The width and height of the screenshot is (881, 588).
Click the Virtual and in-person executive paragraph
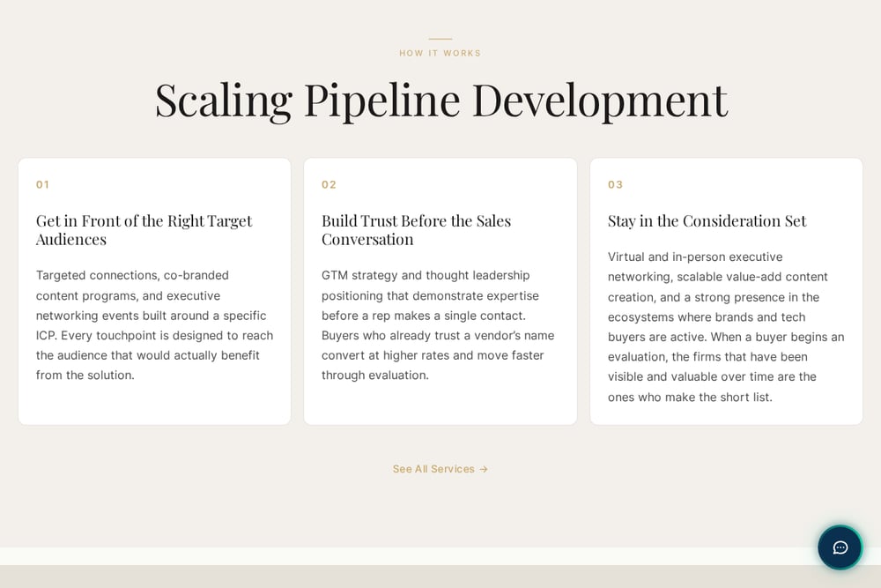click(726, 326)
